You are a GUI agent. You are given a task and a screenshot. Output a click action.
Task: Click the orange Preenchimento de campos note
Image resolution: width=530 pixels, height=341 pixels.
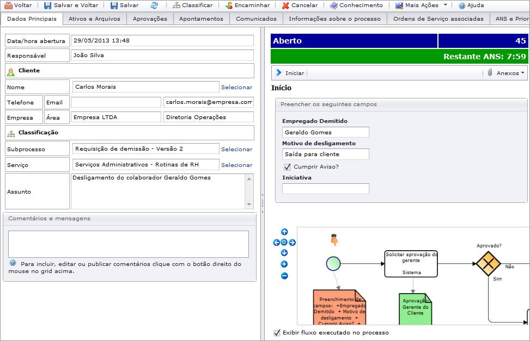(x=339, y=308)
